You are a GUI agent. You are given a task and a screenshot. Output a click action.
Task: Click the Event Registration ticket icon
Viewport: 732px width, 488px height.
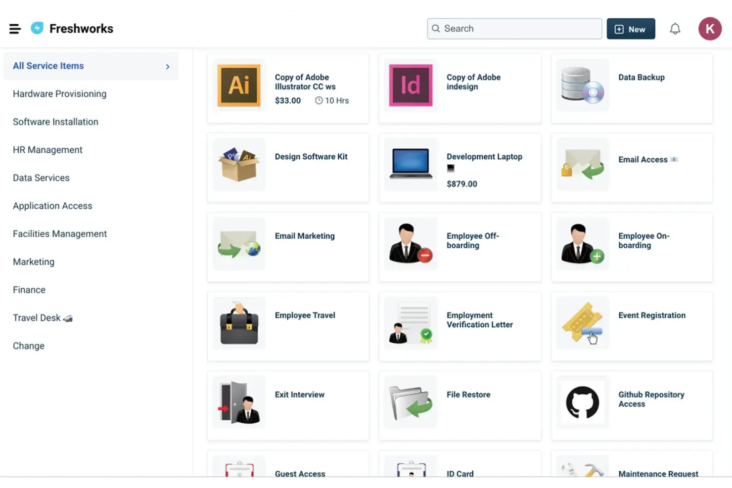point(582,323)
